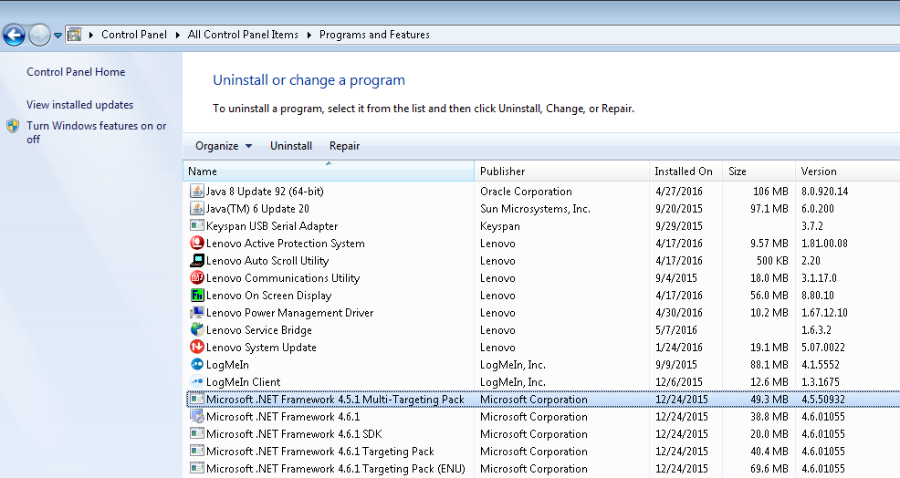The height and width of the screenshot is (478, 900).
Task: Select Microsoft .NET Framework 4.6.1 SDK name
Action: pyautogui.click(x=294, y=434)
